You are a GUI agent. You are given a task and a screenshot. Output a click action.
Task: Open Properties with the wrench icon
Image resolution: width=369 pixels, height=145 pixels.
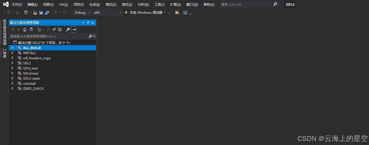tap(68, 29)
